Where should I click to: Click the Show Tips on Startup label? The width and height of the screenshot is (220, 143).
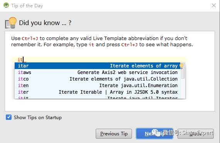pyautogui.click(x=38, y=118)
